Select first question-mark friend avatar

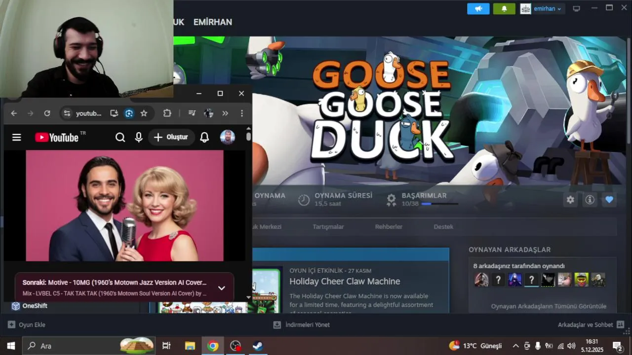[x=498, y=280]
